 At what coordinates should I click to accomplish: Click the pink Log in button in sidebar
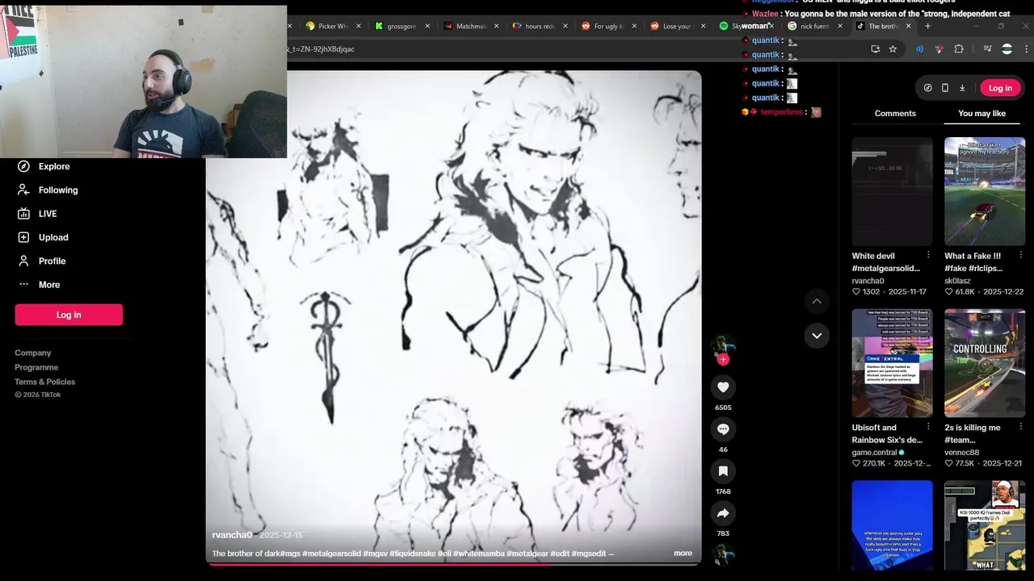(69, 315)
